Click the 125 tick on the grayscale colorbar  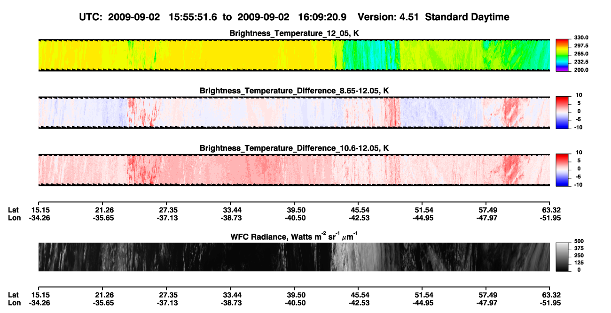point(579,263)
